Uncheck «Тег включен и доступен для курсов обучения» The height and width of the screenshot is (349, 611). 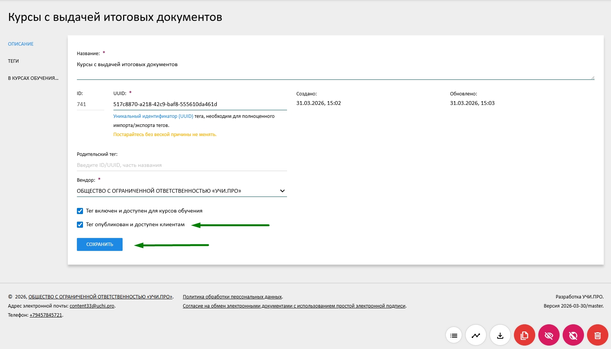coord(80,211)
